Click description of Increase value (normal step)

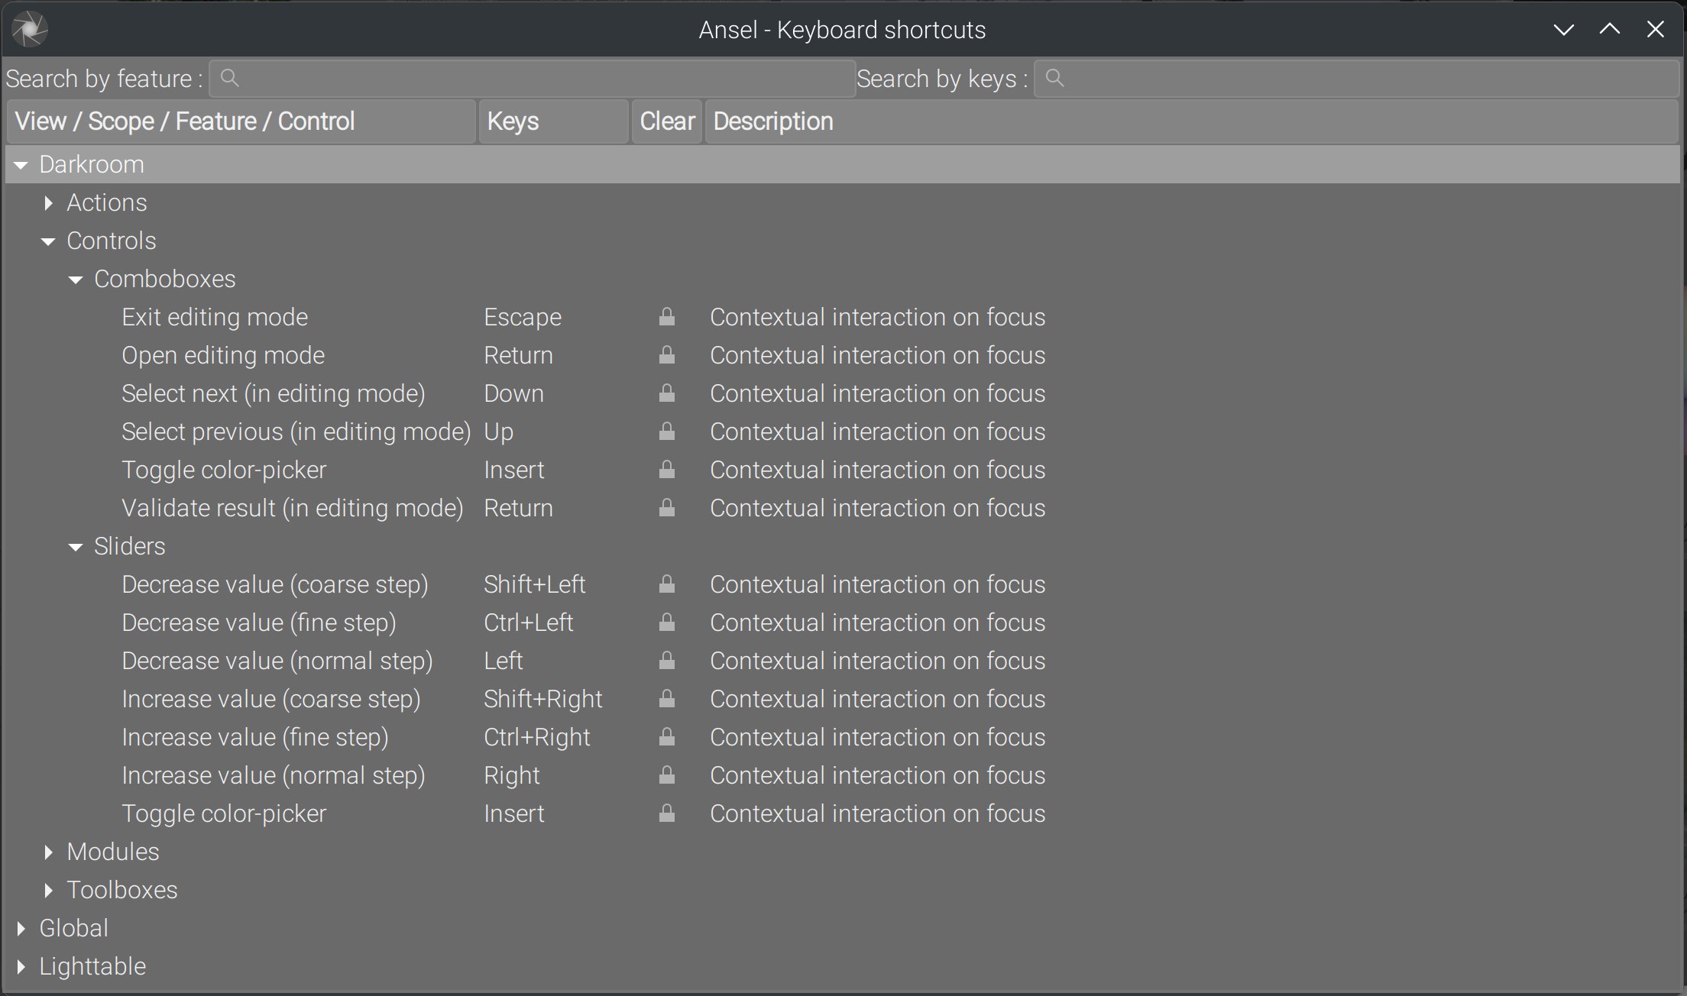click(x=877, y=776)
